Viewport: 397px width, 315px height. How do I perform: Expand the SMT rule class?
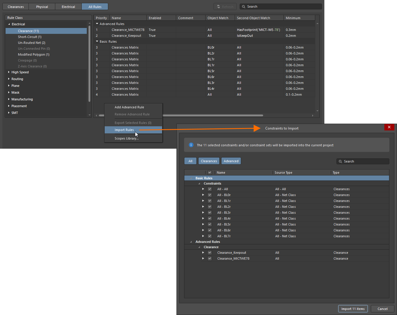pos(9,113)
